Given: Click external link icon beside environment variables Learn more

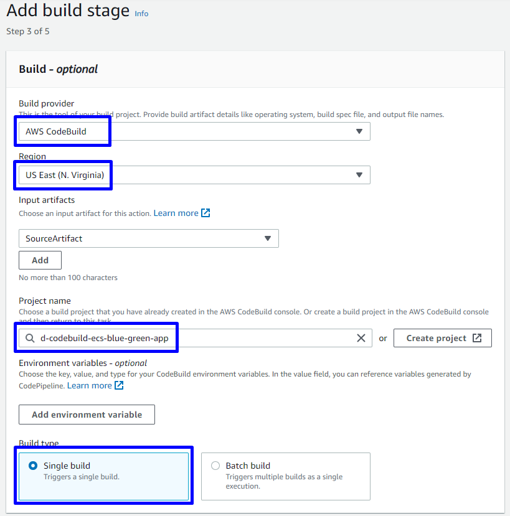Looking at the screenshot, I should point(119,385).
